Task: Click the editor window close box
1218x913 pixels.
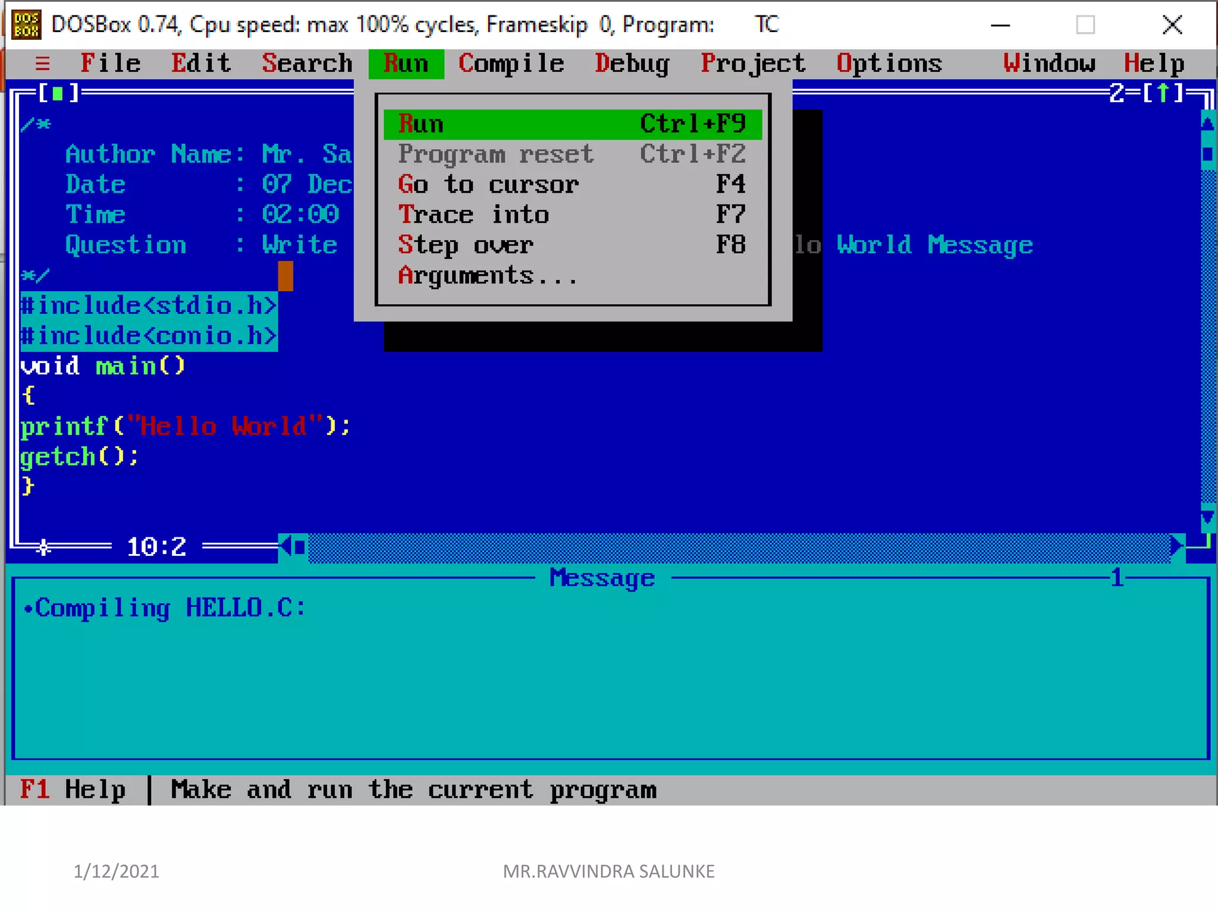Action: click(x=58, y=93)
